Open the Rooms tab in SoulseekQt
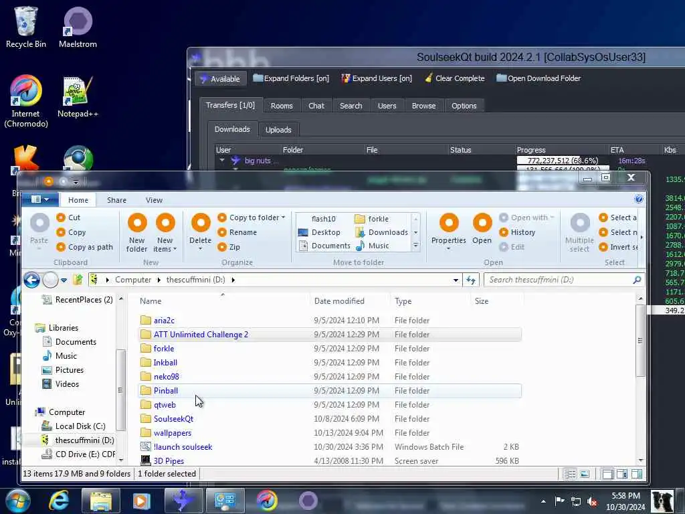 pos(282,106)
